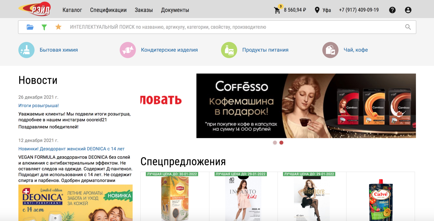Open the user account icon

tap(408, 10)
